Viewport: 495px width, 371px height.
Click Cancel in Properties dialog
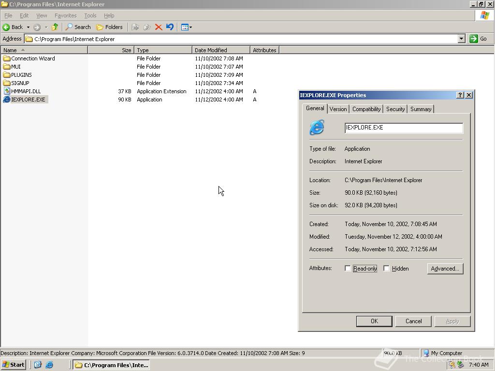coord(413,321)
